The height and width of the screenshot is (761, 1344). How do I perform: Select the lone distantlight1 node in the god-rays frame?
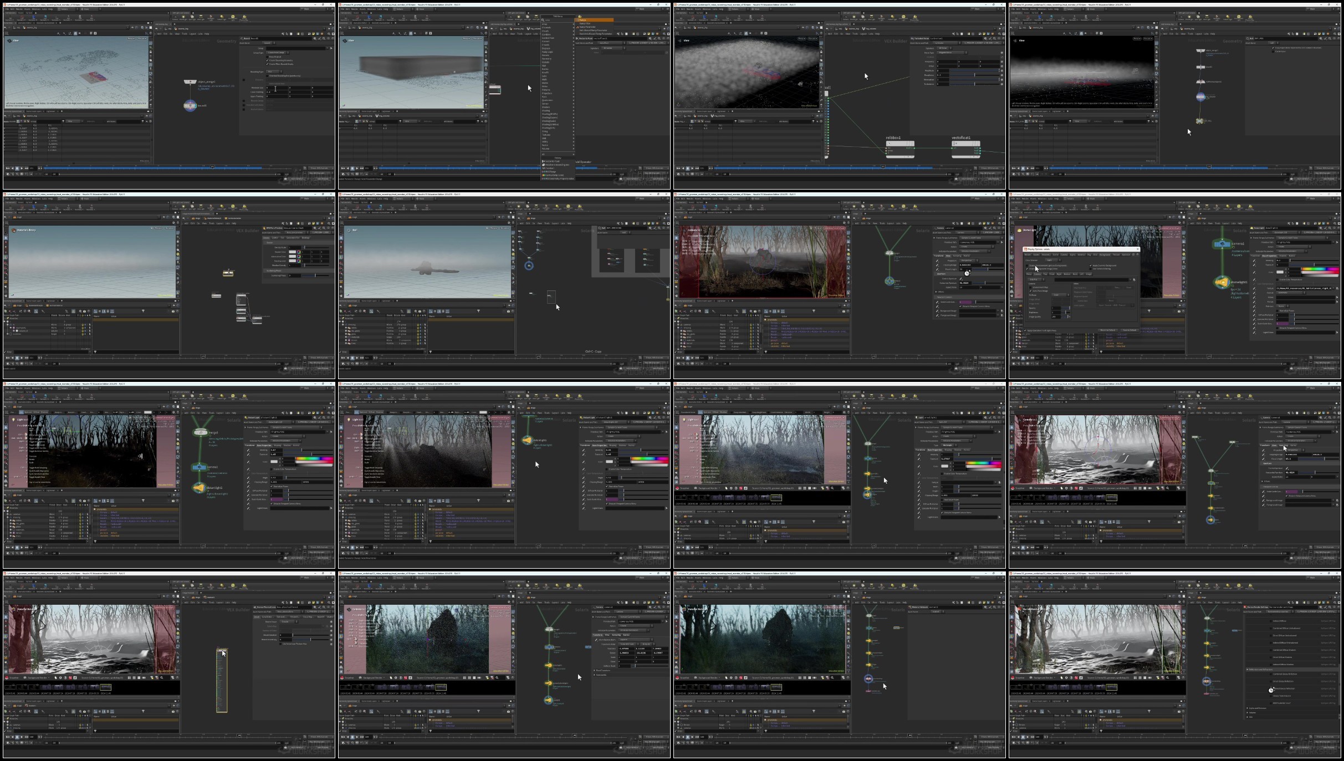point(527,440)
